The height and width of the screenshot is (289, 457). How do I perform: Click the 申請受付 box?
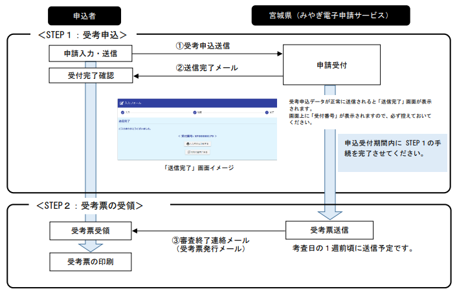tap(331, 65)
